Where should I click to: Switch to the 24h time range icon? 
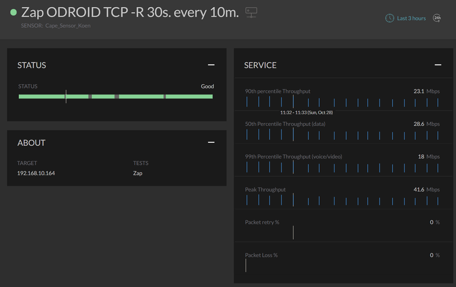(x=437, y=18)
